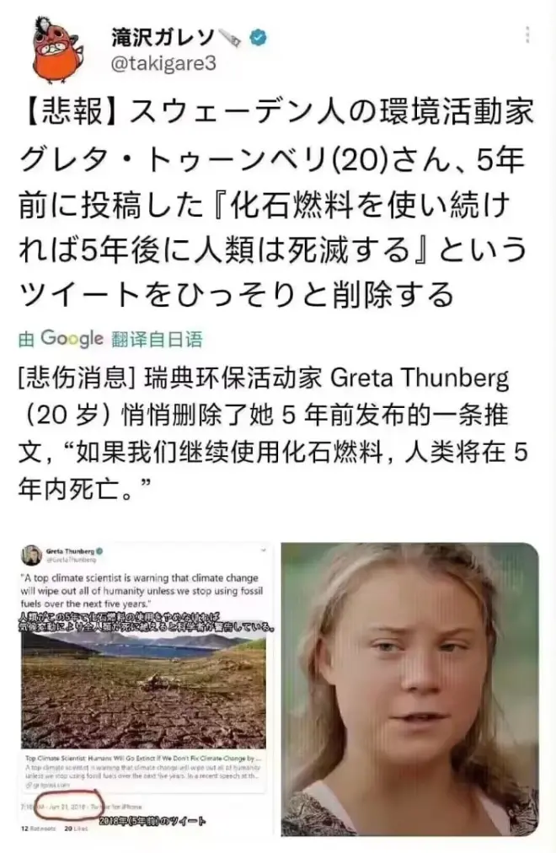Click the red-circled Jun 21, 2018 date
Viewport: 556px width, 853px height.
tap(67, 807)
